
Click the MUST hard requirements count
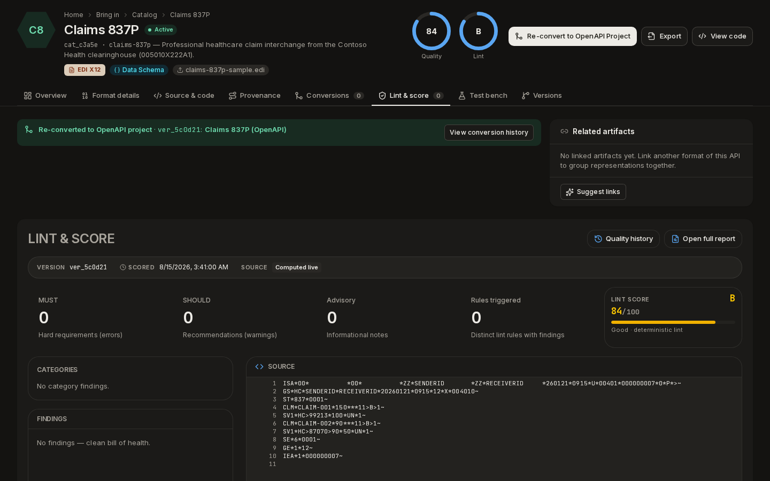click(44, 318)
